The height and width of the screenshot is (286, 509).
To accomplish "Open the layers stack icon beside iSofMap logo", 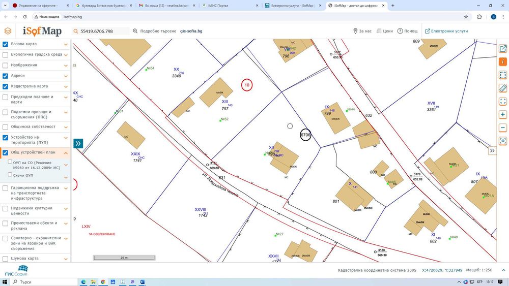I will point(8,31).
